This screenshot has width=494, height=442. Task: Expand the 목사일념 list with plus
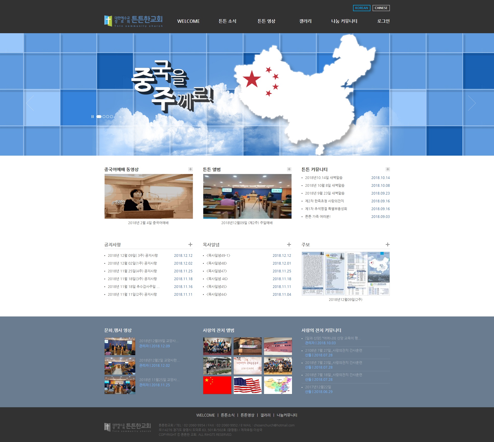coord(289,244)
